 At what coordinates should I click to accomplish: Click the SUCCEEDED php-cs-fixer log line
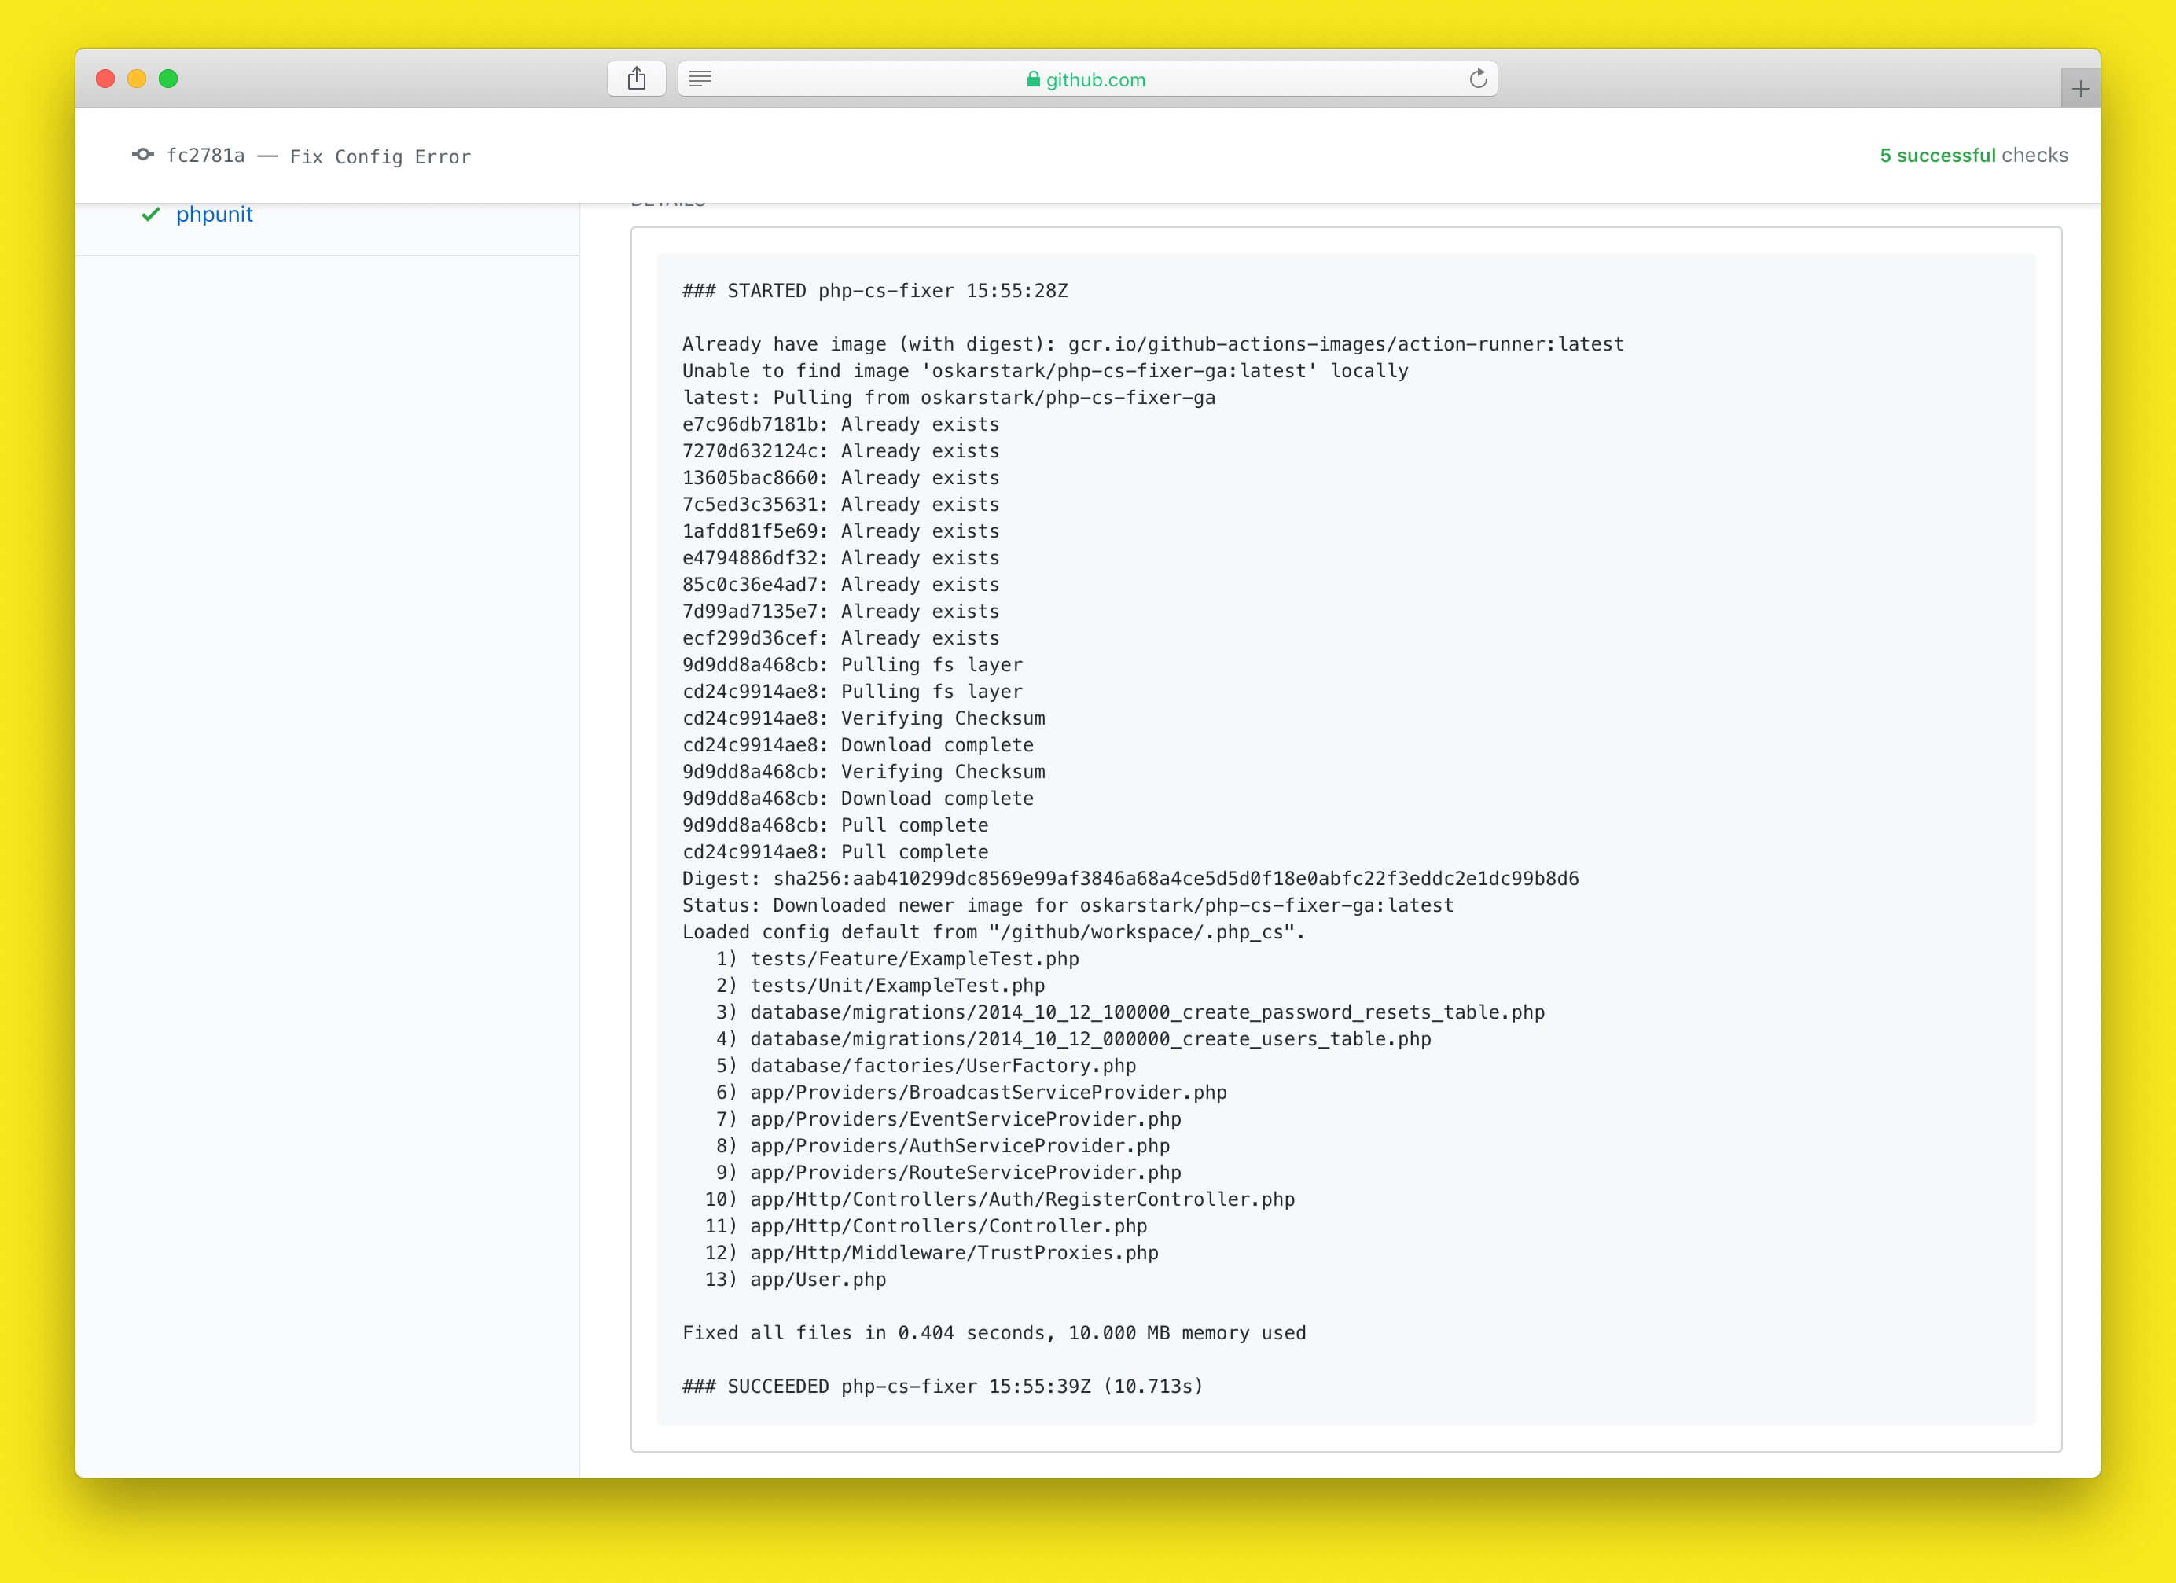[941, 1386]
